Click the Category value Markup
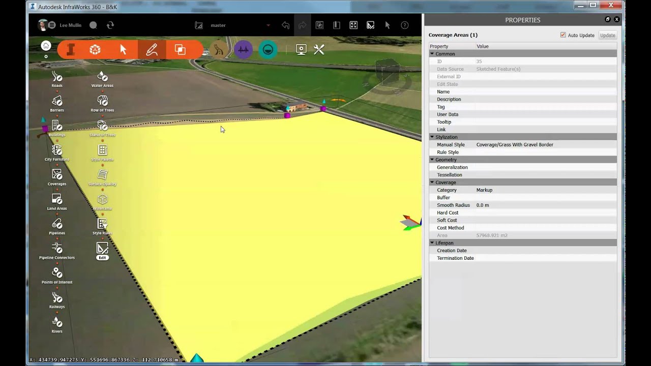This screenshot has height=366, width=651. click(484, 190)
